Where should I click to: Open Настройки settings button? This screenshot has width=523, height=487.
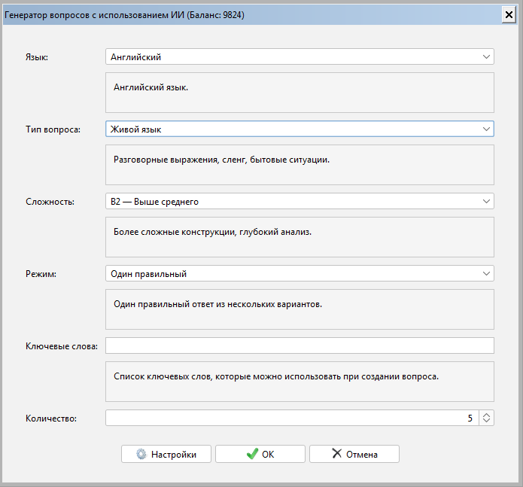[166, 454]
